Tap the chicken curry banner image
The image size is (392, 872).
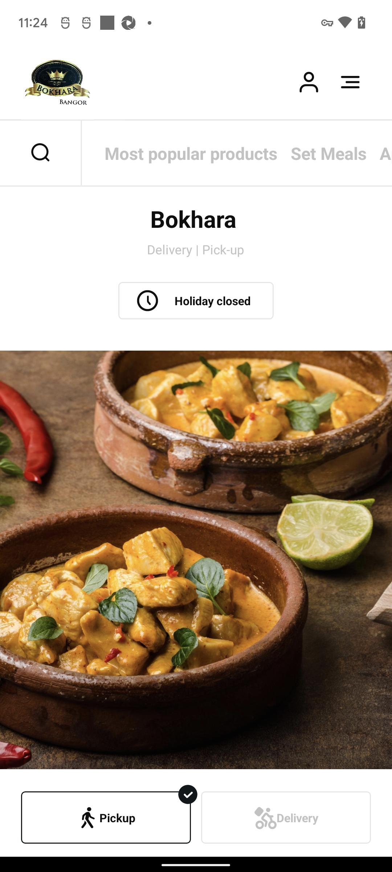[196, 560]
